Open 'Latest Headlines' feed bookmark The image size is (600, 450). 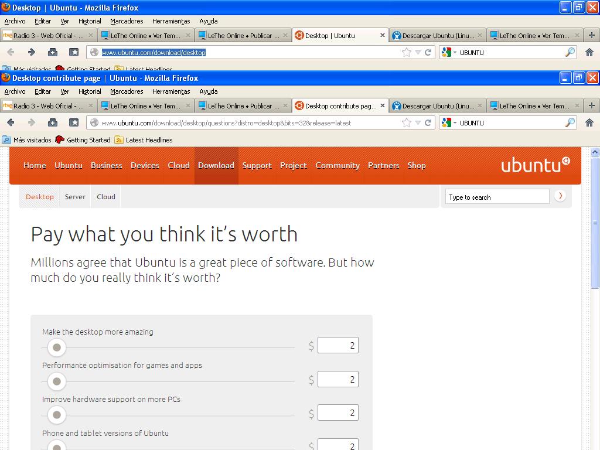144,139
